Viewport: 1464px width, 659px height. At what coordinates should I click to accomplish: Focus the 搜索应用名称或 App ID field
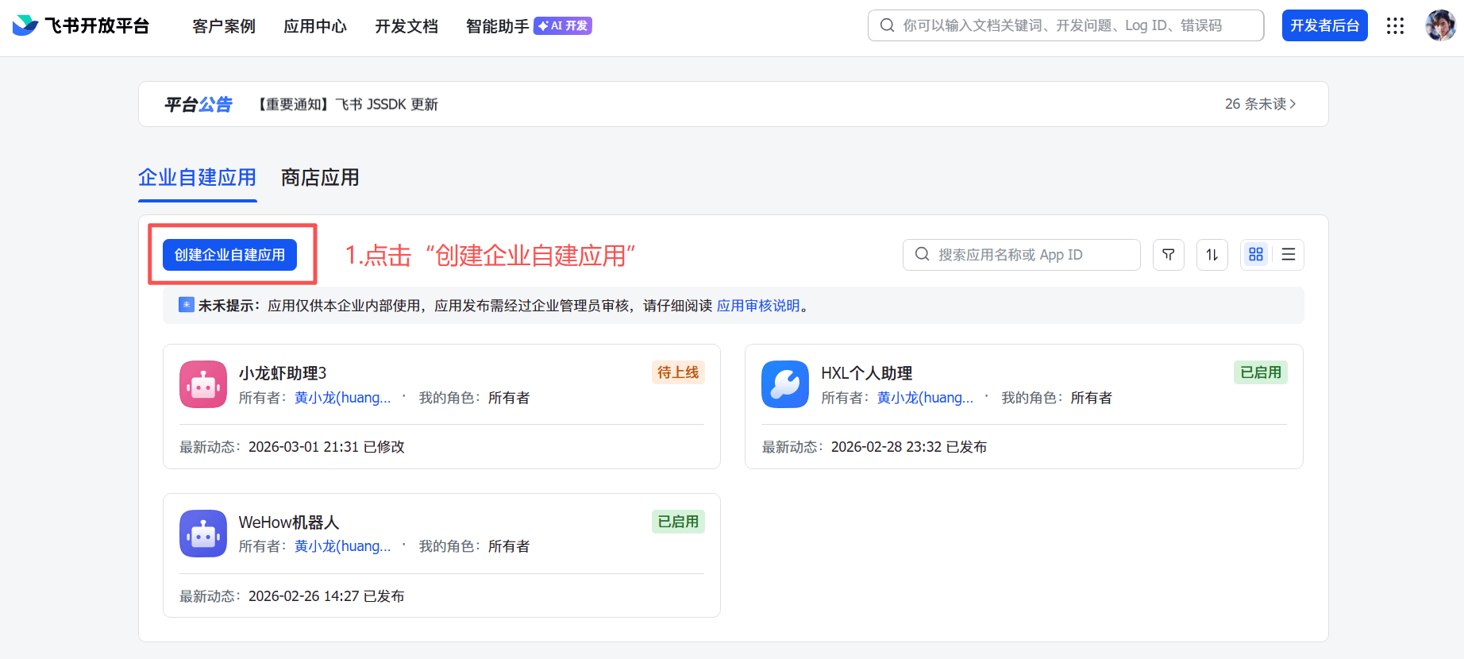coord(1021,255)
